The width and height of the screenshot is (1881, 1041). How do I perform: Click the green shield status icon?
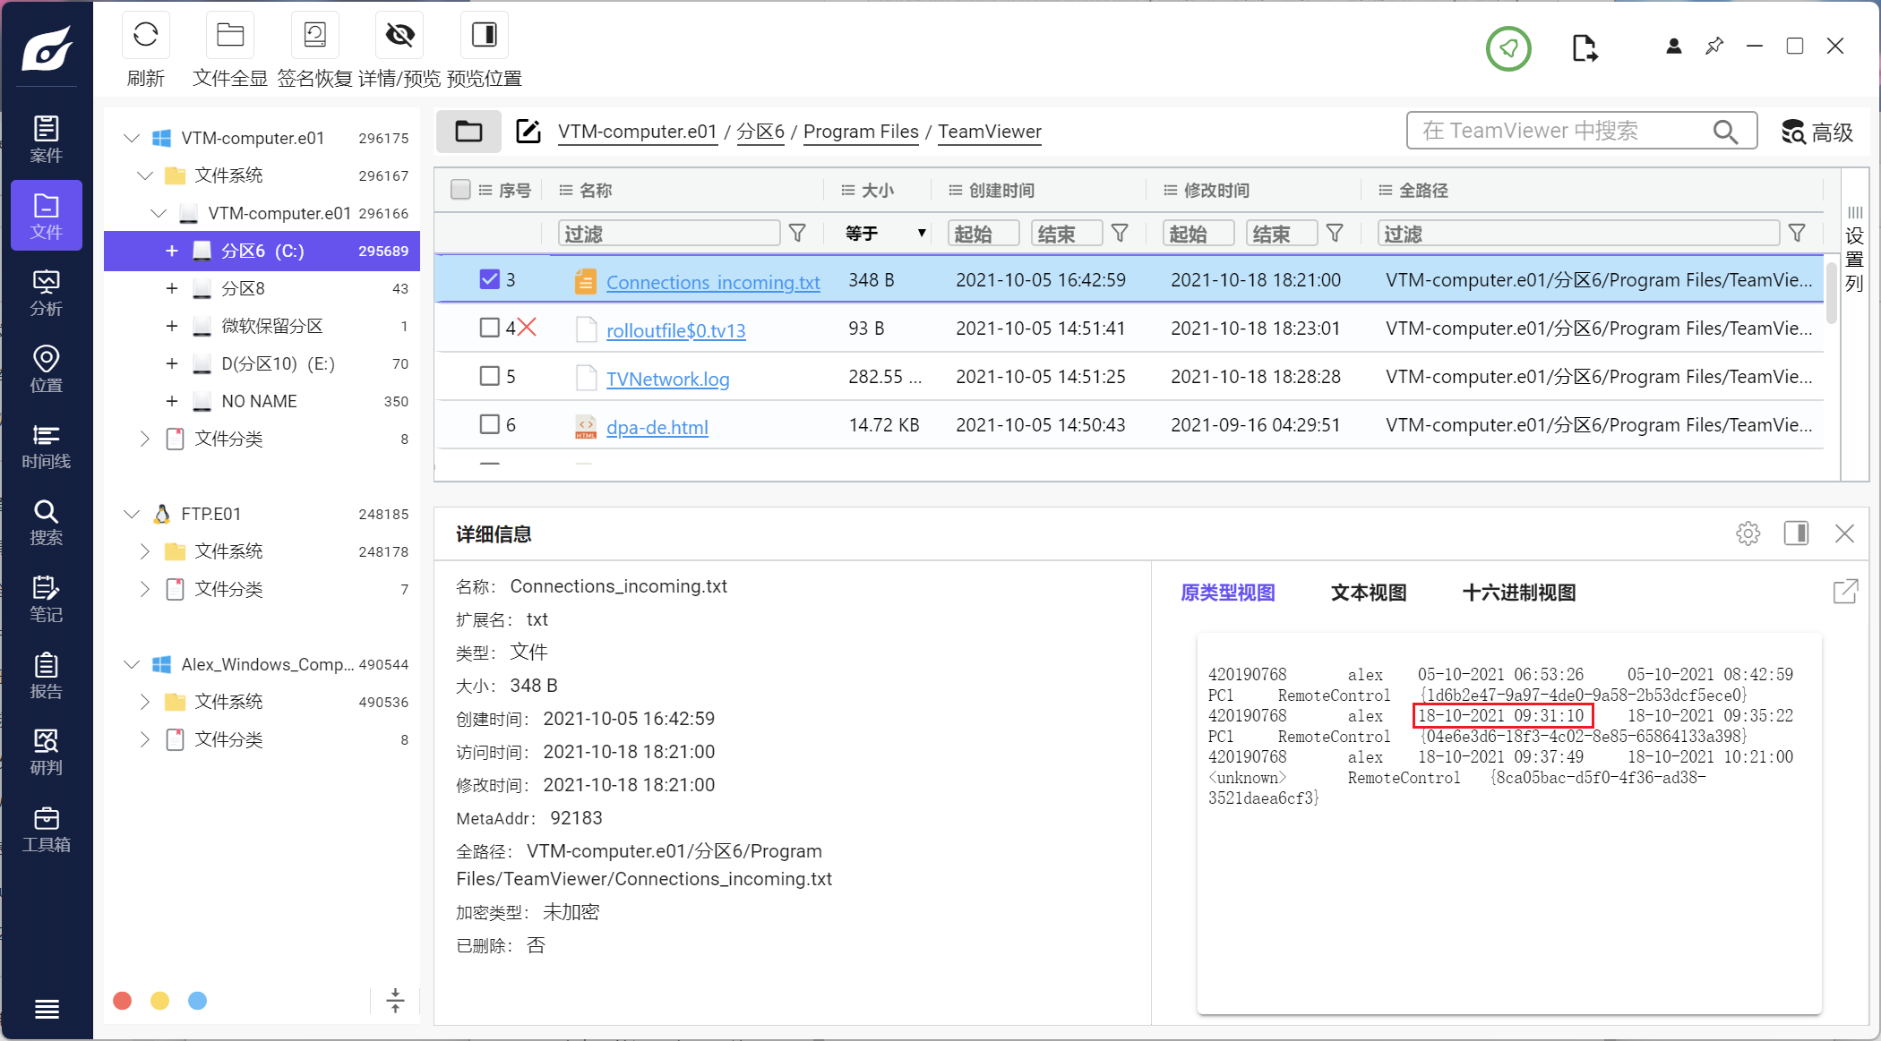point(1508,48)
